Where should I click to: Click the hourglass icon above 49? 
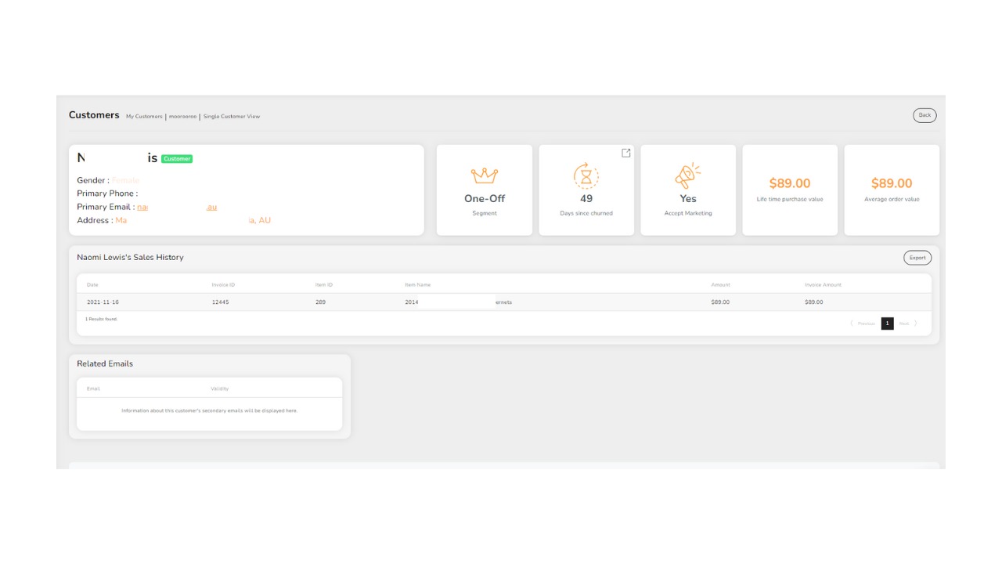point(586,175)
